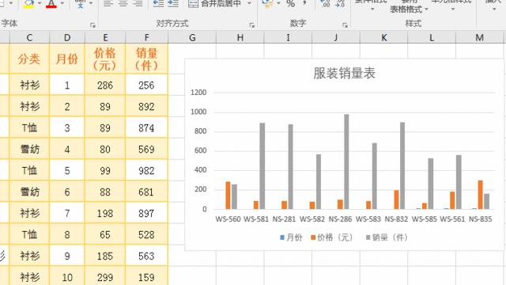Expand the fill color dropdown arrow

(x=40, y=3)
